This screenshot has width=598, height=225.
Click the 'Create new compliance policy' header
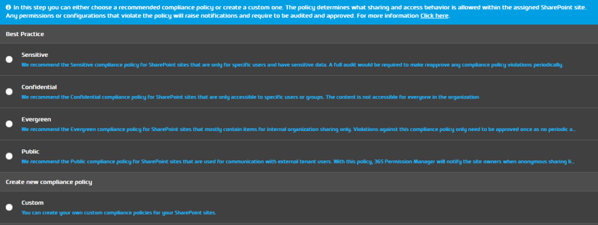pos(48,181)
